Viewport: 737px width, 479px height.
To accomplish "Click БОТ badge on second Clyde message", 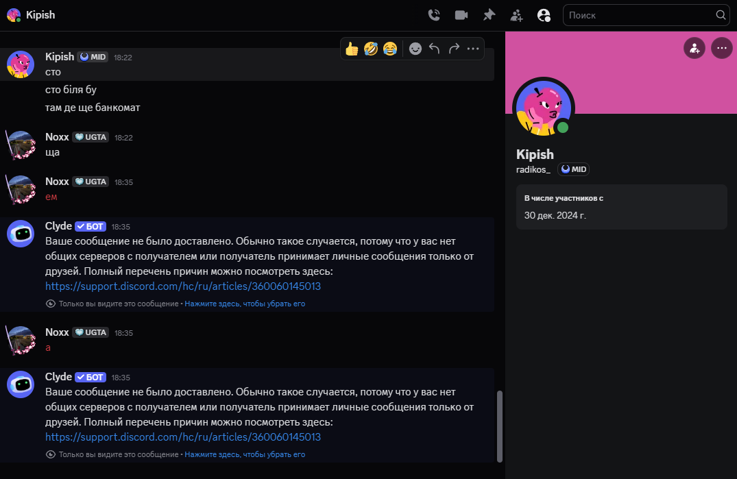I will pyautogui.click(x=90, y=377).
